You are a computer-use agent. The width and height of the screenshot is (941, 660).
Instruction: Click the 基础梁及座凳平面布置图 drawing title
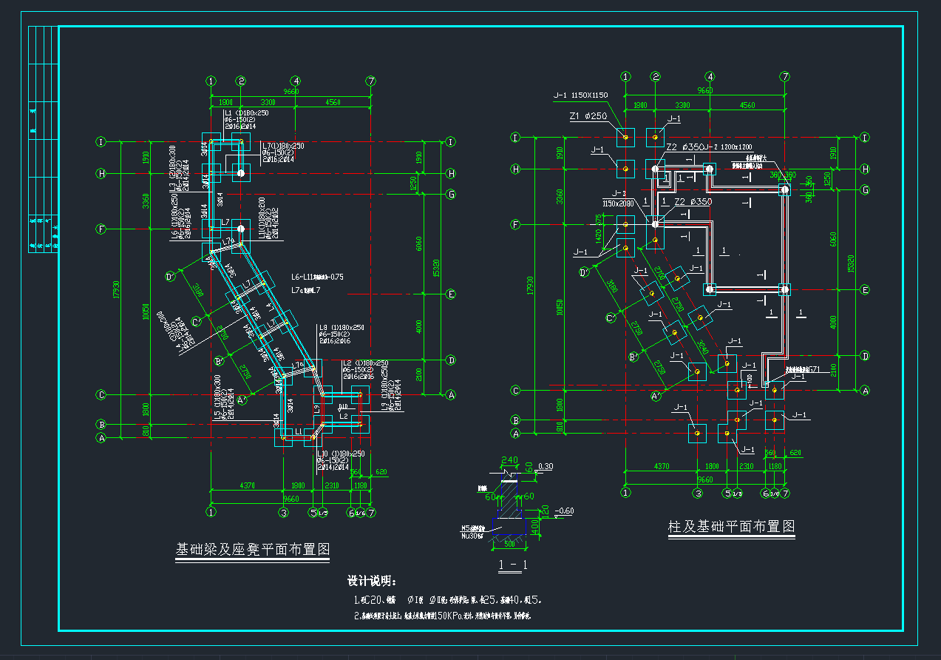click(x=252, y=550)
